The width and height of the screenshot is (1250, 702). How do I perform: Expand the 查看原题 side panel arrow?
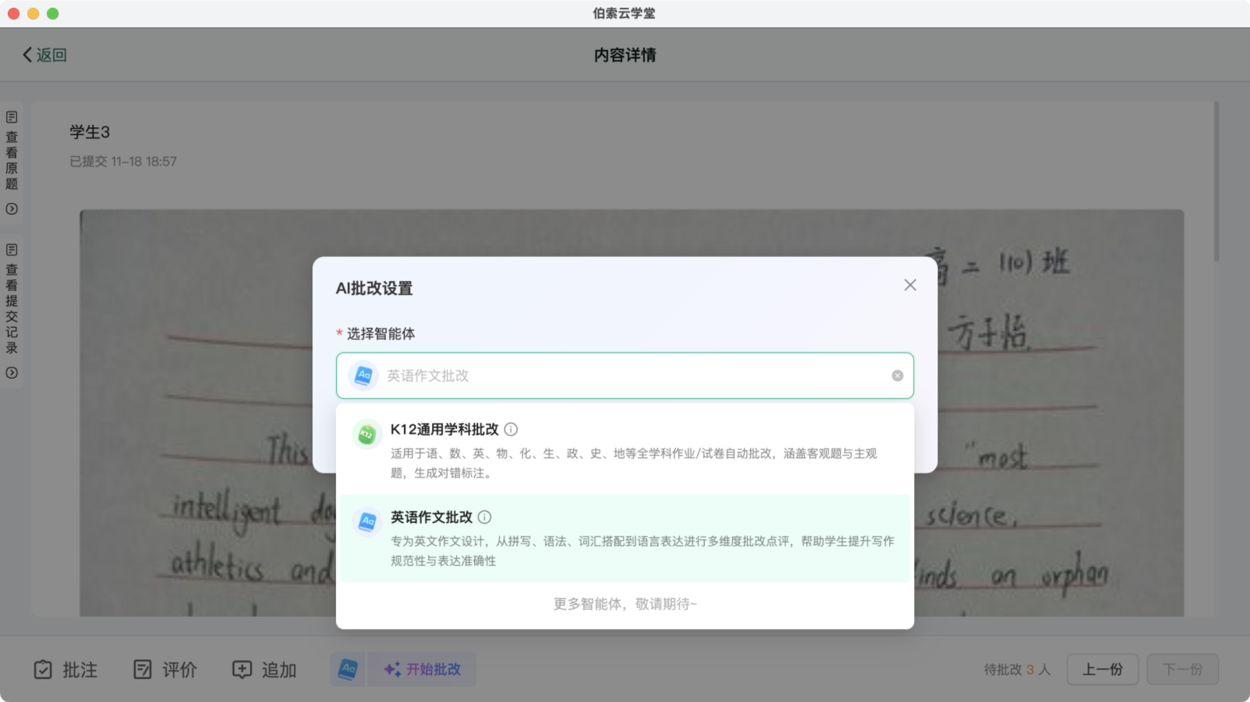(12, 209)
